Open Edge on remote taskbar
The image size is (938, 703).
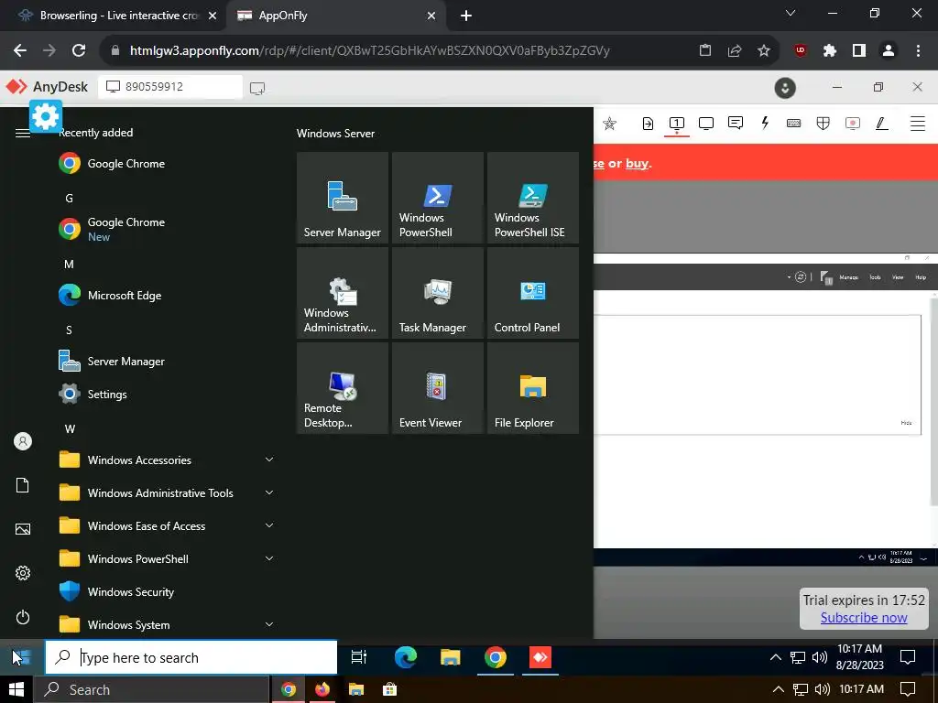point(406,657)
